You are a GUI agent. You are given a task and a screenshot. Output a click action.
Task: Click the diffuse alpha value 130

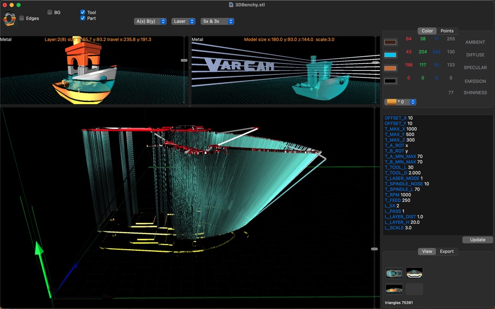(x=451, y=51)
